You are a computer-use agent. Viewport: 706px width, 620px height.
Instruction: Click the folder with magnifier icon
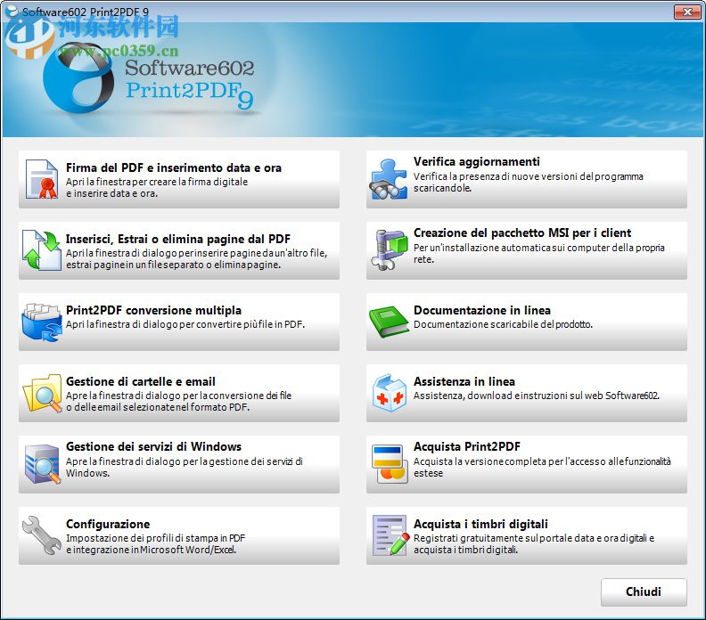42,393
